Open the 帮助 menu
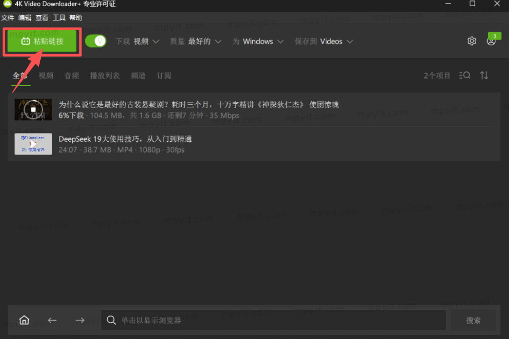The image size is (509, 339). point(76,18)
